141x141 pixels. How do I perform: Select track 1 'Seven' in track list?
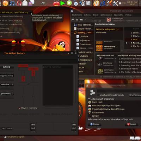(135, 33)
